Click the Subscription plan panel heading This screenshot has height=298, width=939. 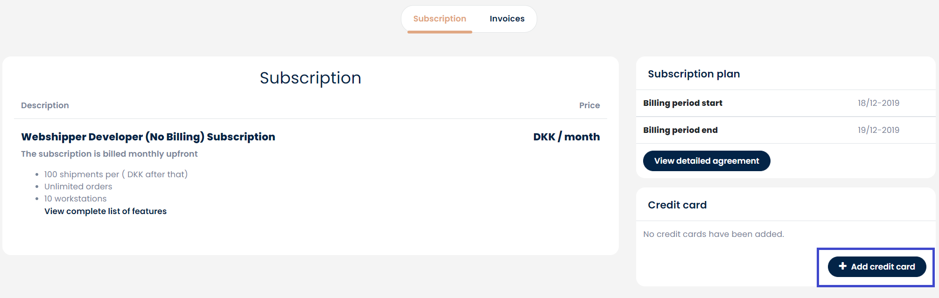[x=694, y=74]
